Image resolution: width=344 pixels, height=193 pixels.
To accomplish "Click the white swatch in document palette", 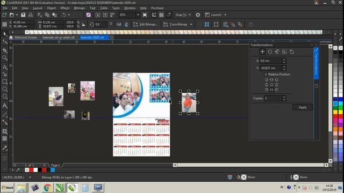I will pyautogui.click(x=35, y=170).
